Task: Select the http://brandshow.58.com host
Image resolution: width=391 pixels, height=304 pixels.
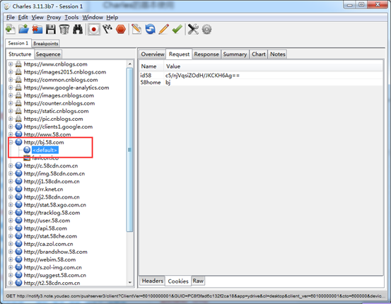Action: 56,252
